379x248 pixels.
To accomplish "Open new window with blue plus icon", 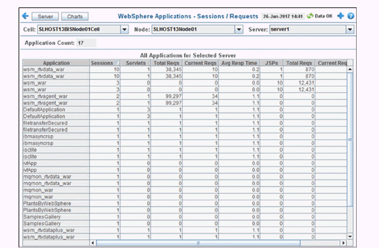I will [x=341, y=16].
